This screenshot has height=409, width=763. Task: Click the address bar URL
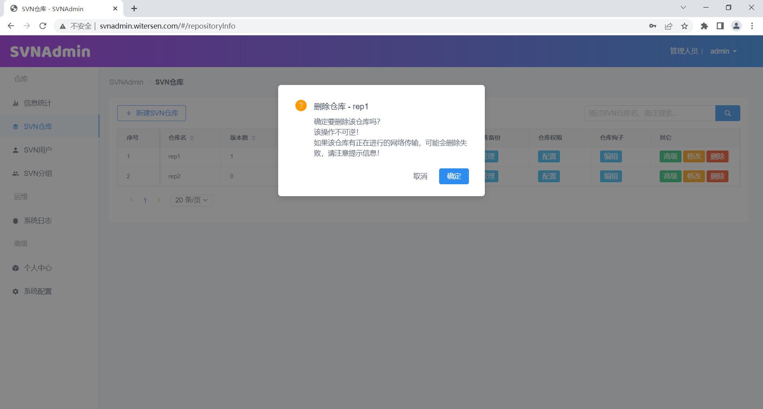(x=167, y=26)
